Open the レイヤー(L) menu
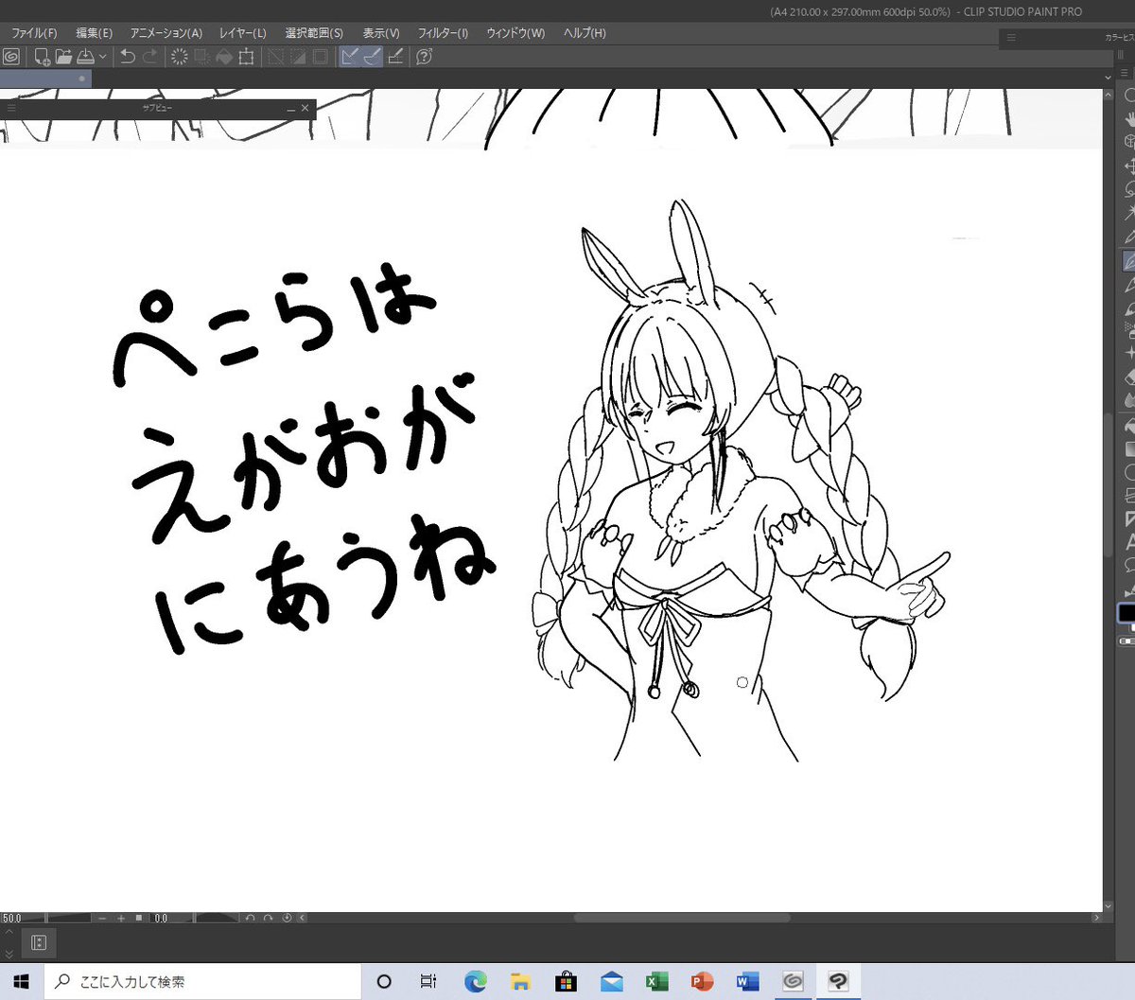 243,33
